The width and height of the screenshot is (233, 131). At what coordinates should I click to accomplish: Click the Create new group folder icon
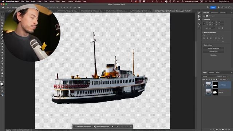click(223, 130)
